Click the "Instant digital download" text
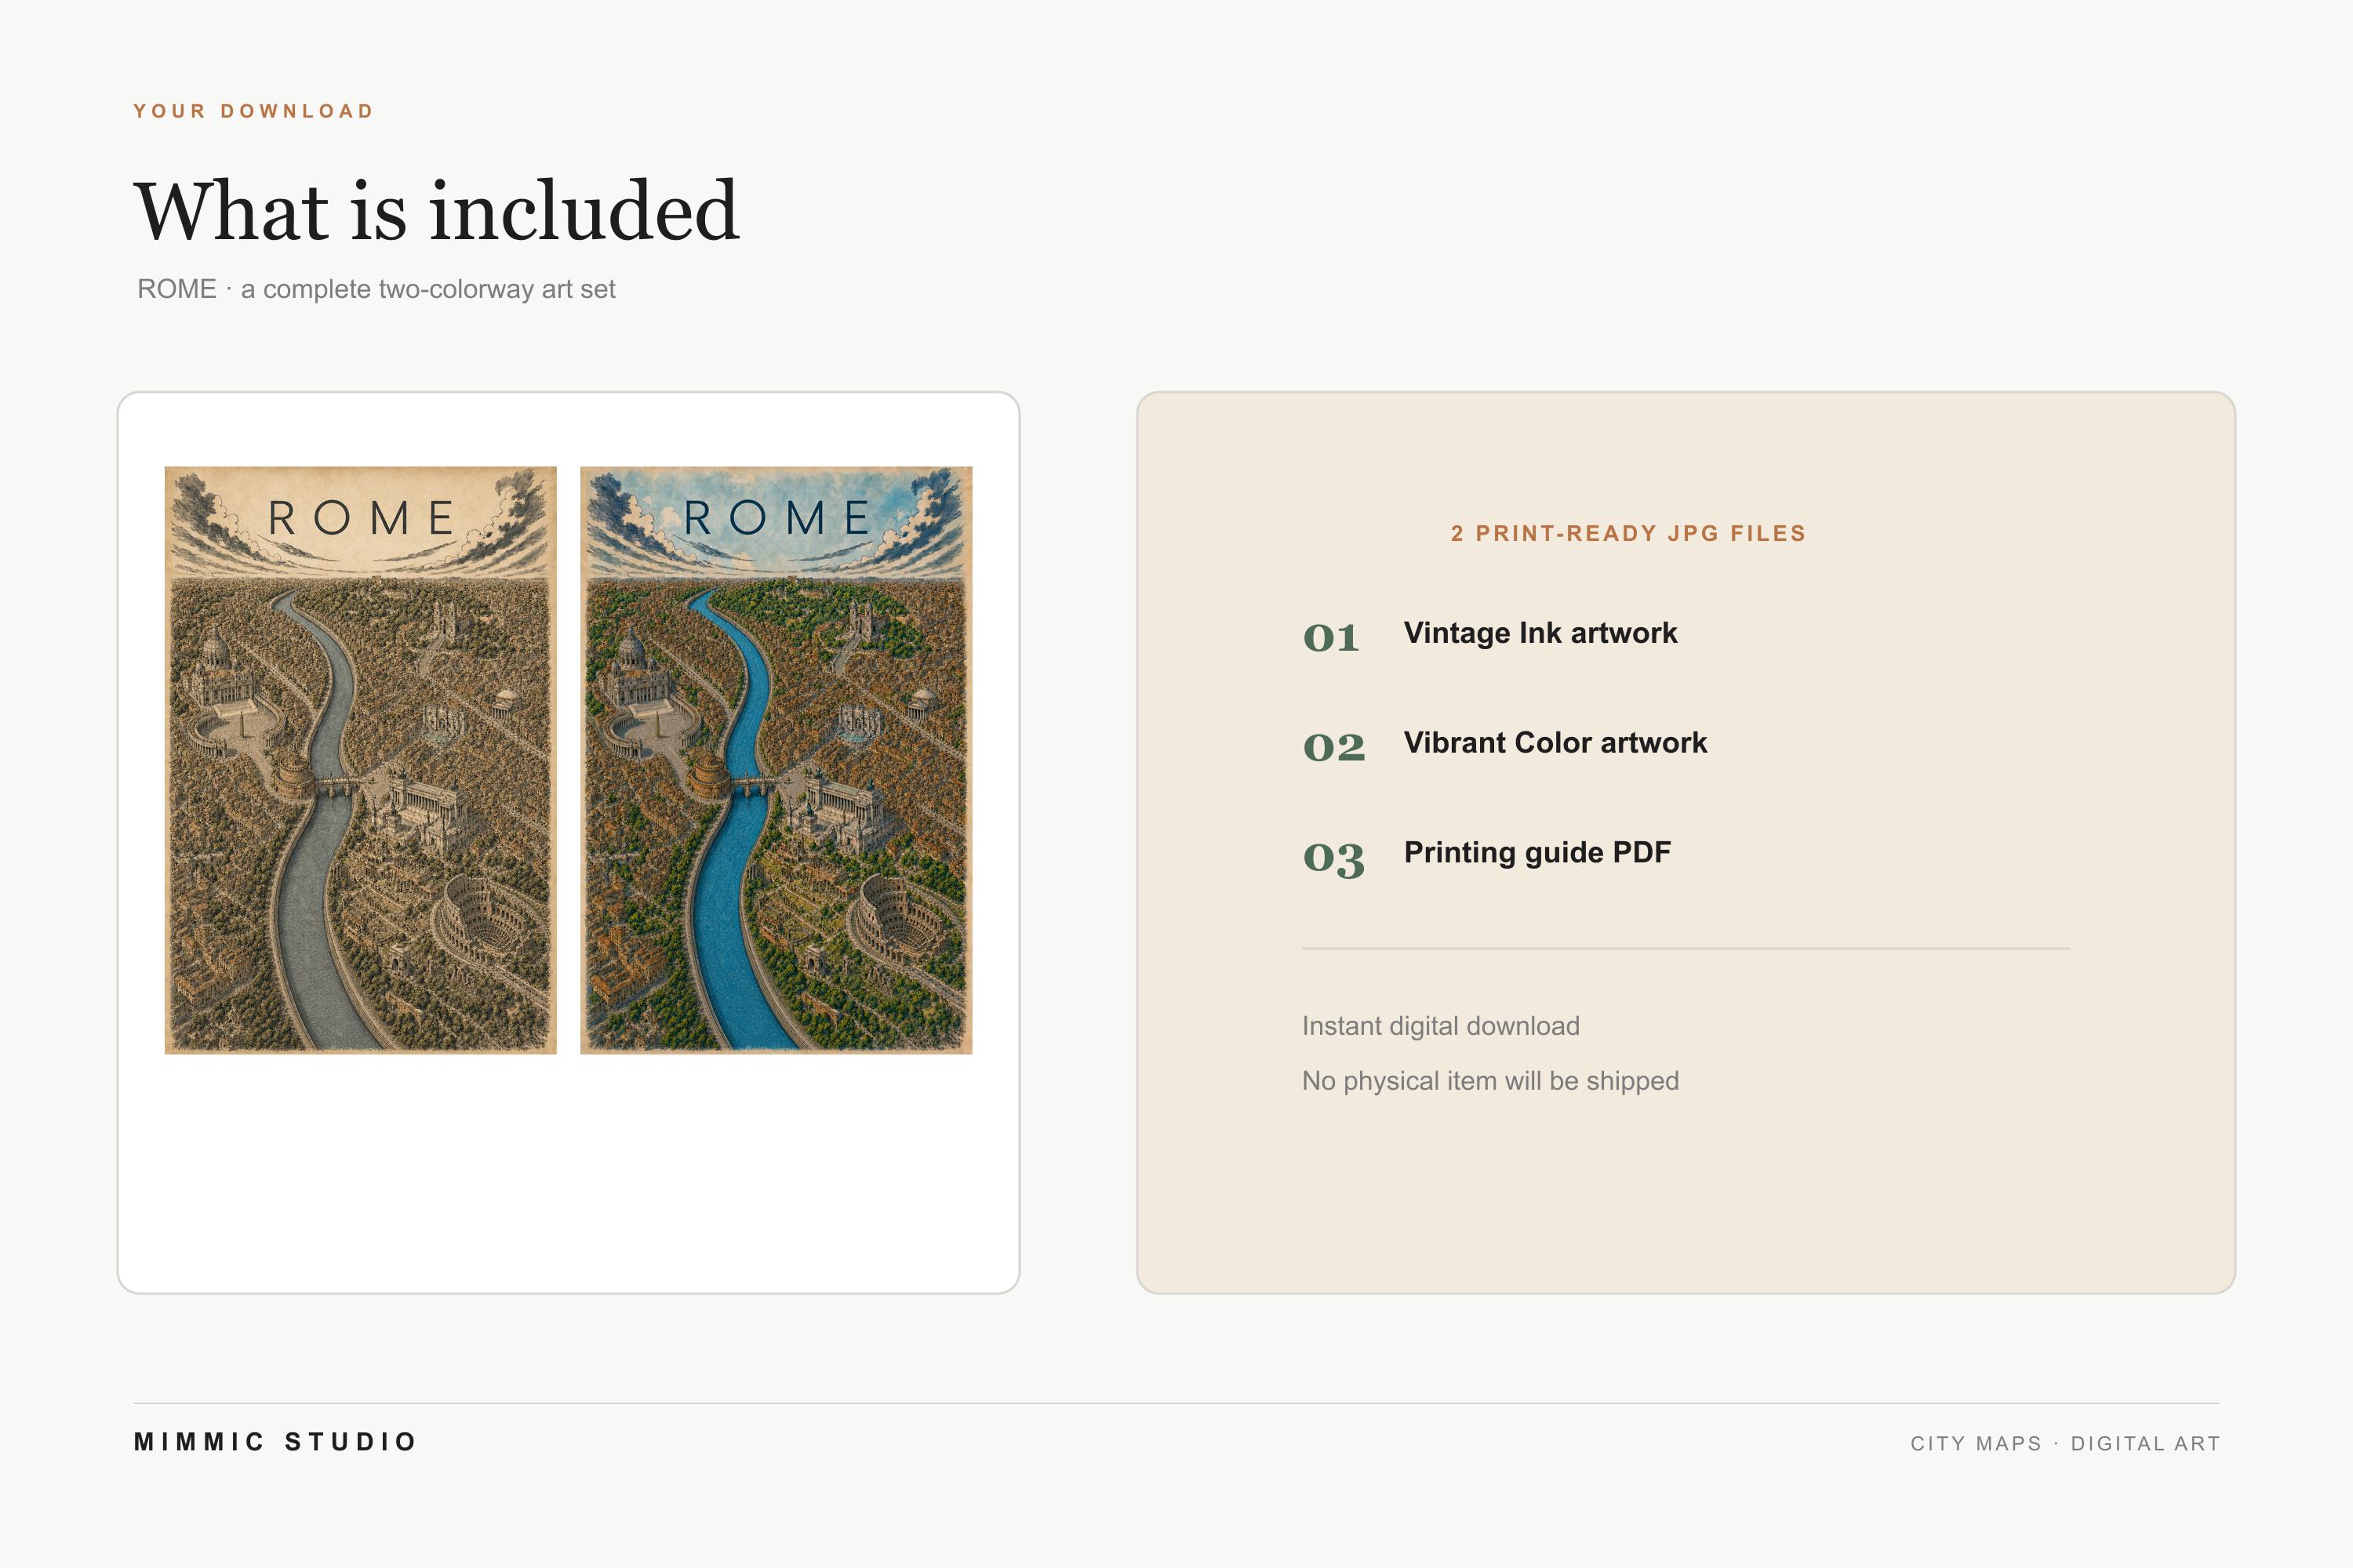Viewport: 2353px width, 1568px height. (1441, 1026)
